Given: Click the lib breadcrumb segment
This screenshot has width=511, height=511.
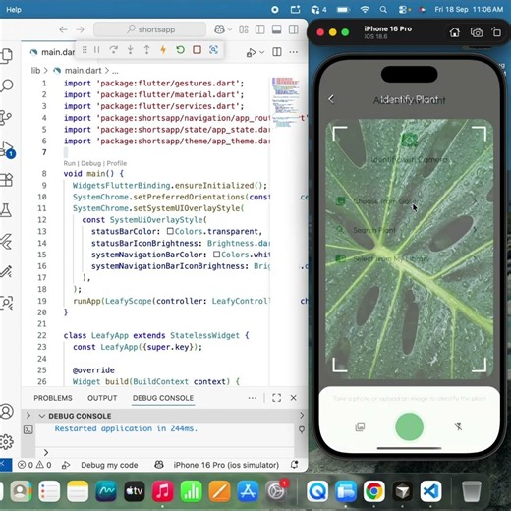Looking at the screenshot, I should [35, 71].
